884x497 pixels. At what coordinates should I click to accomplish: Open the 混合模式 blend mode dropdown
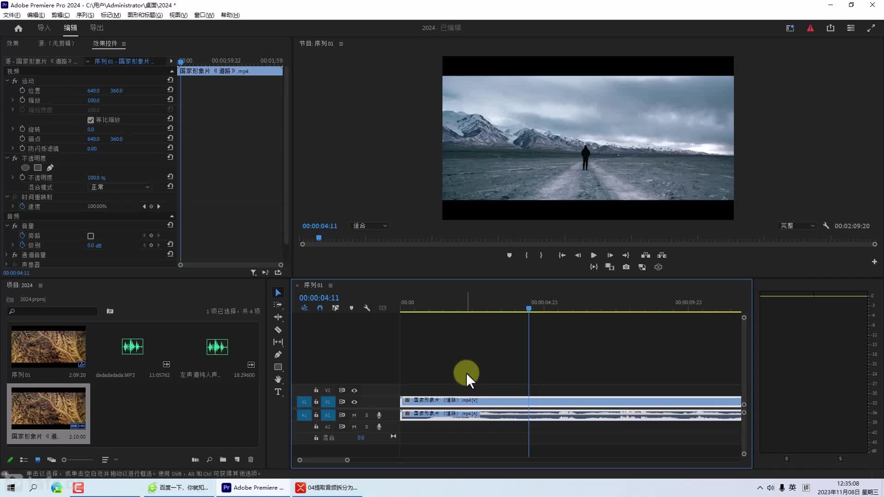coord(120,187)
